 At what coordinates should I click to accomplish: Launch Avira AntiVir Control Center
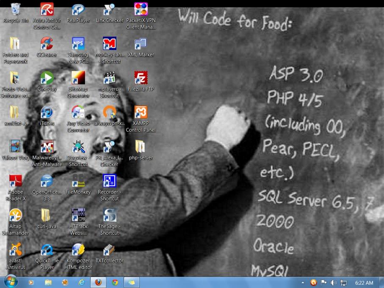tap(47, 9)
